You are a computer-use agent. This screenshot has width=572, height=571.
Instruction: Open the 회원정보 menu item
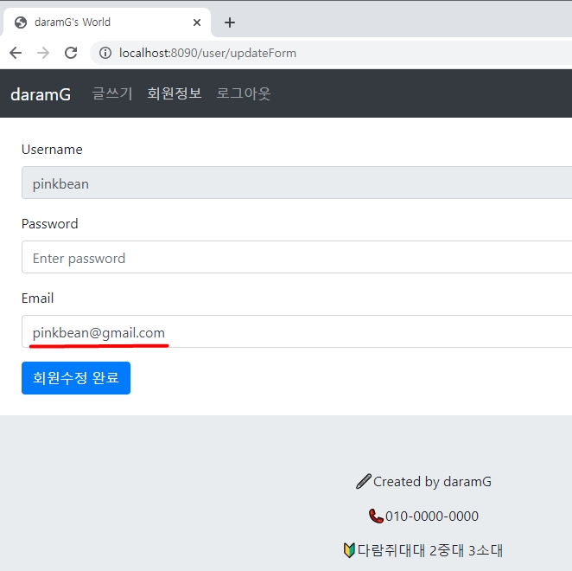175,93
